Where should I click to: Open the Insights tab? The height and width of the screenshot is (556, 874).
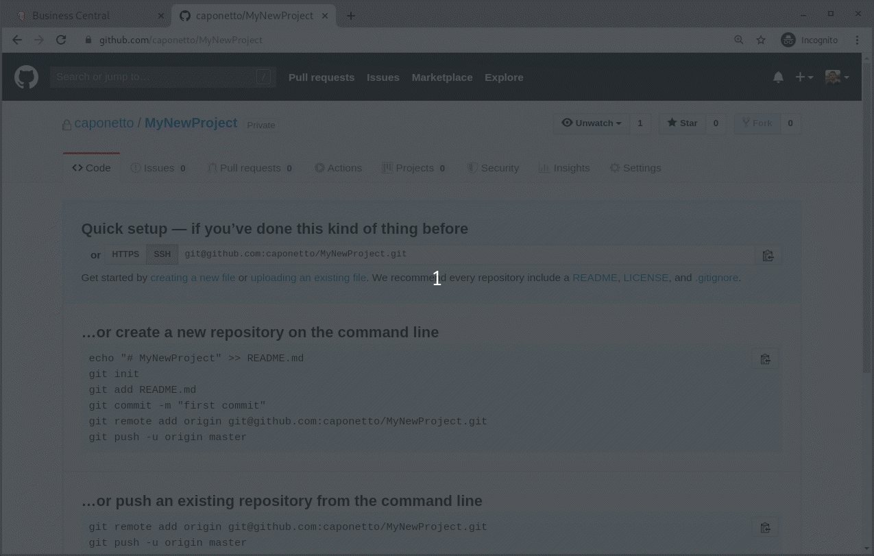(564, 168)
